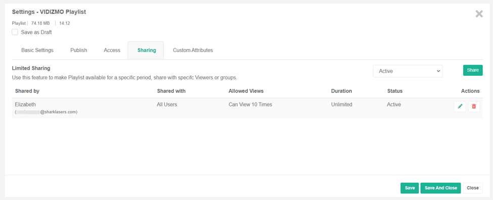Open the Active status filter dropdown
Screen dimensions: 493x200
408,71
